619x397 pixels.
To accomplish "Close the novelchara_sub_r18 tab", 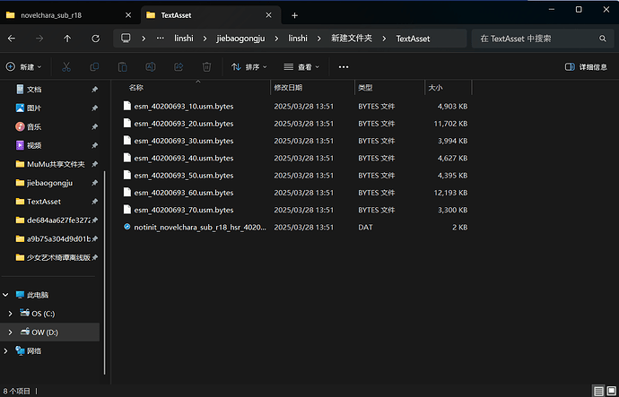I will [128, 15].
